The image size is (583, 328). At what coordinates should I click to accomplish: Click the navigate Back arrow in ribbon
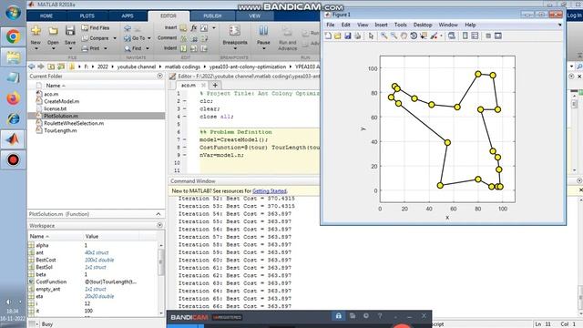128,28
